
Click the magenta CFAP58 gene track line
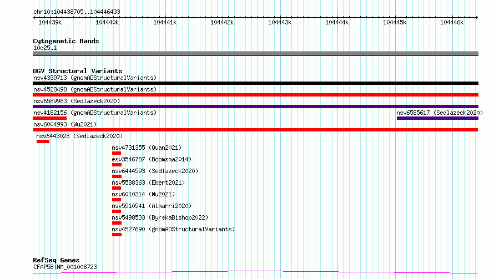click(255, 272)
